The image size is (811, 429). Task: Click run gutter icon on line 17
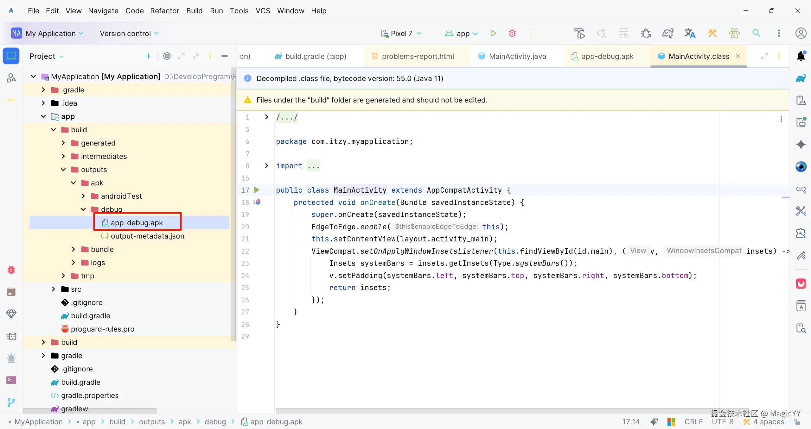tap(257, 190)
